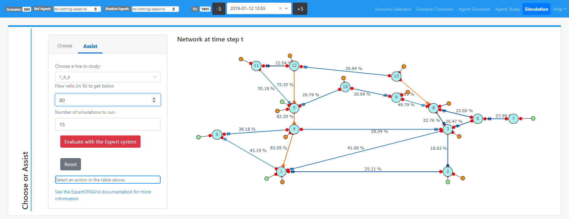569x219 pixels.
Task: Click orange load dot above node 13
Action: [404, 66]
